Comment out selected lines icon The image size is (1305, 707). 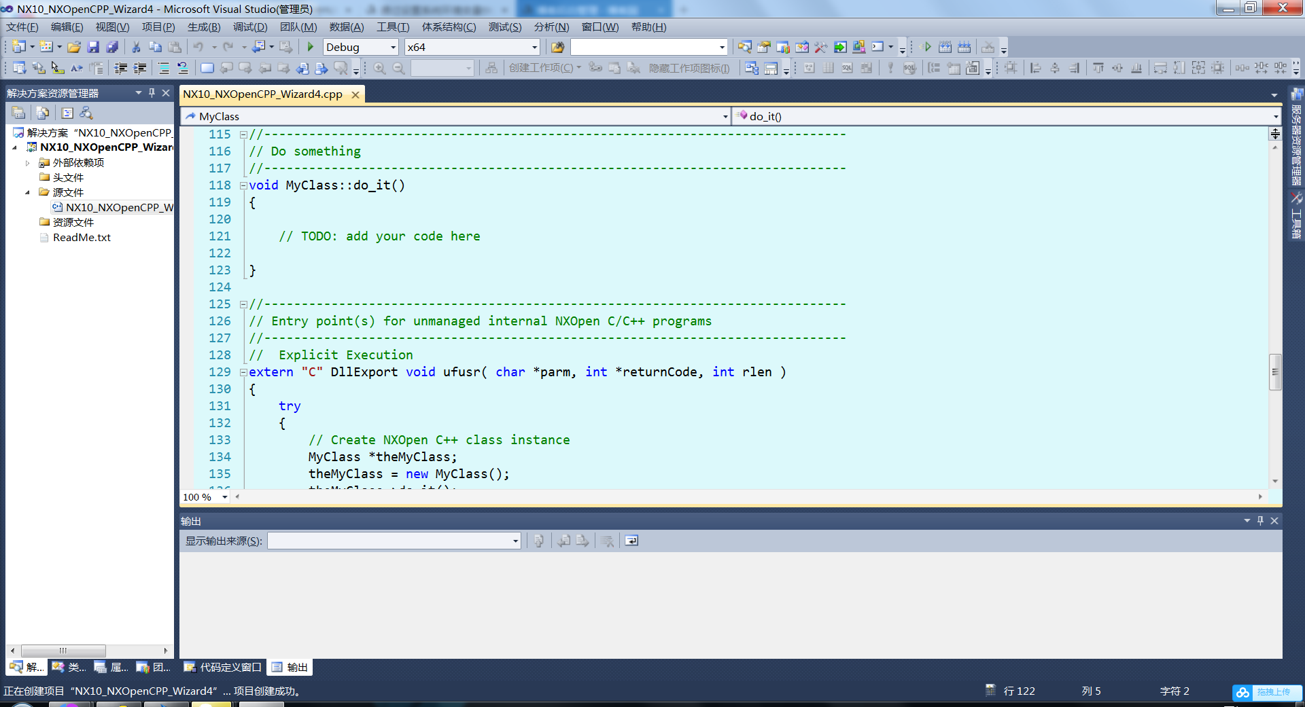pyautogui.click(x=164, y=68)
